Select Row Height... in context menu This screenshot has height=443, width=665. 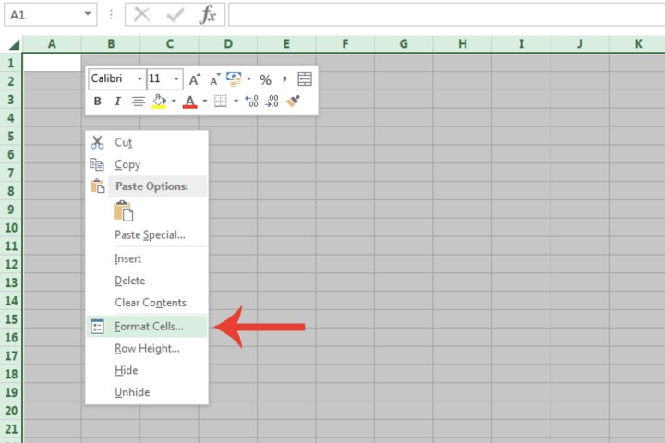(147, 348)
